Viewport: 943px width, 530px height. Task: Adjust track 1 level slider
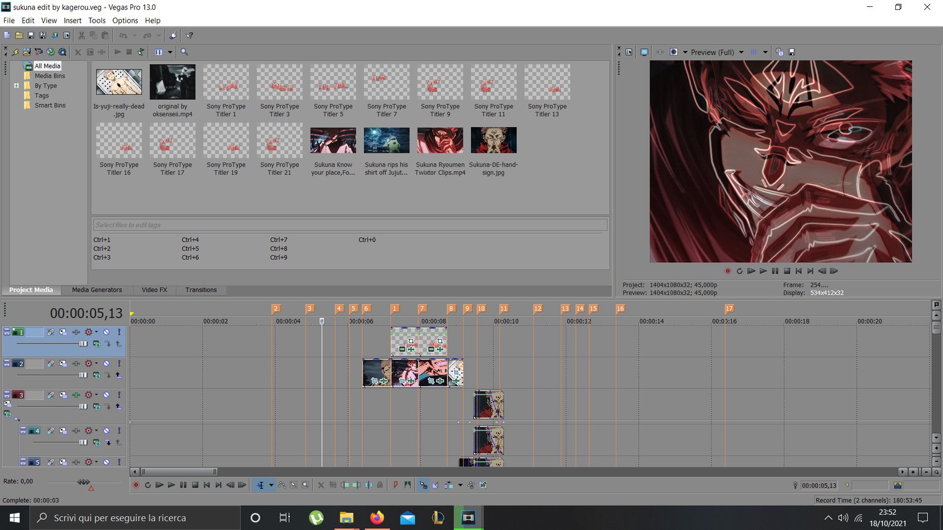coord(83,343)
